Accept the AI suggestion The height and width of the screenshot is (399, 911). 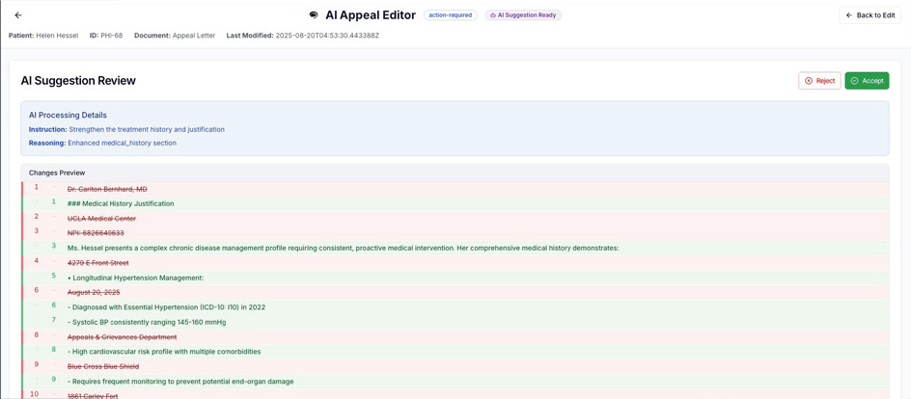(867, 81)
